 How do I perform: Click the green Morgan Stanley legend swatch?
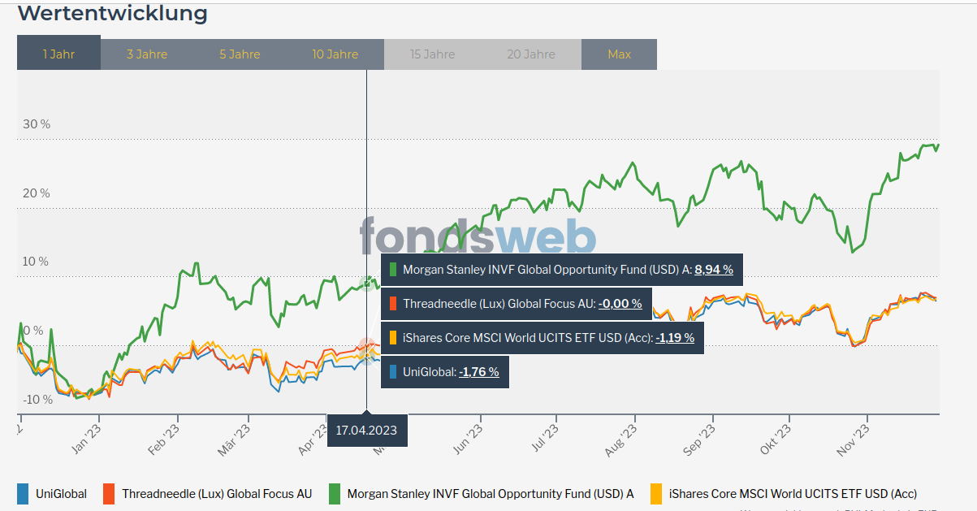click(x=335, y=493)
